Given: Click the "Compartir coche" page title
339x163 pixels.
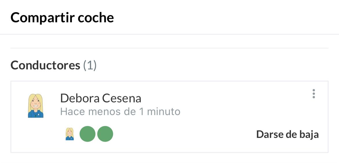Looking at the screenshot, I should point(62,18).
